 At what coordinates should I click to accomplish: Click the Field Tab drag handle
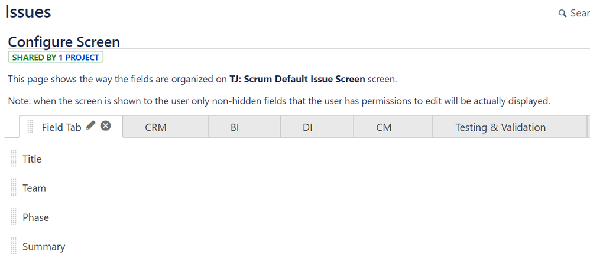pyautogui.click(x=31, y=127)
